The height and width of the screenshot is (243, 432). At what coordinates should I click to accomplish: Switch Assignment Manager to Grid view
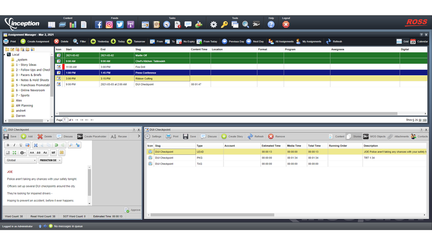coord(402,41)
